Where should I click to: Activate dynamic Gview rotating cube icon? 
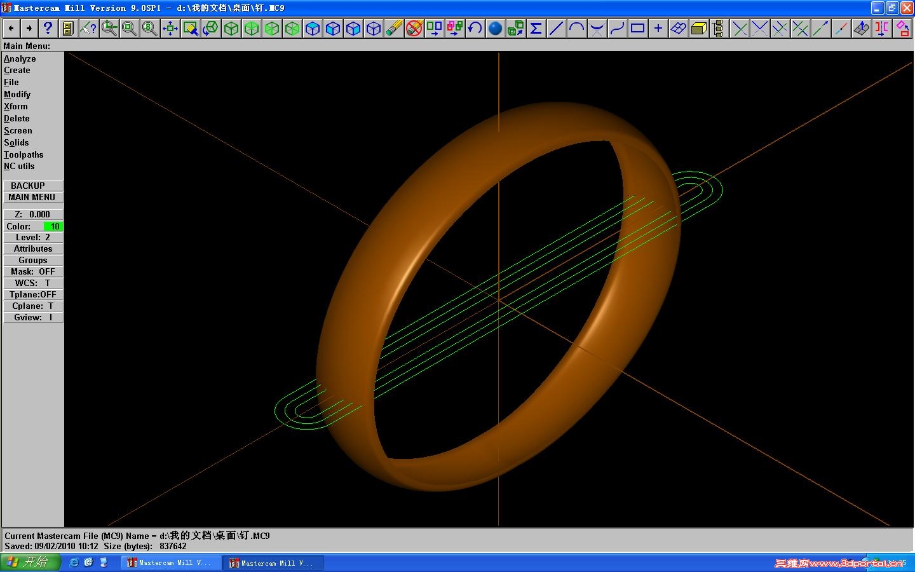coord(210,28)
